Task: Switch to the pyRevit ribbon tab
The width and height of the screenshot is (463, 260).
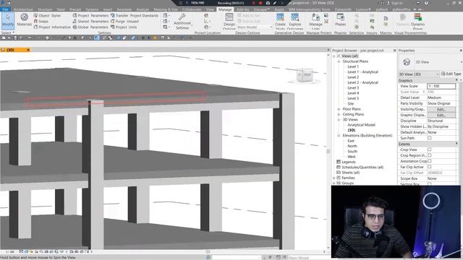Action: point(381,9)
